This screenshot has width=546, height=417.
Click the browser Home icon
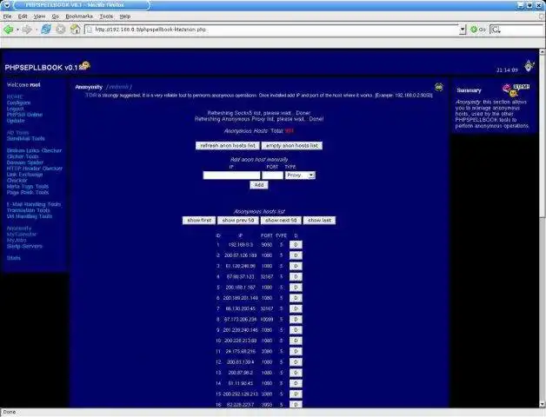click(x=76, y=30)
